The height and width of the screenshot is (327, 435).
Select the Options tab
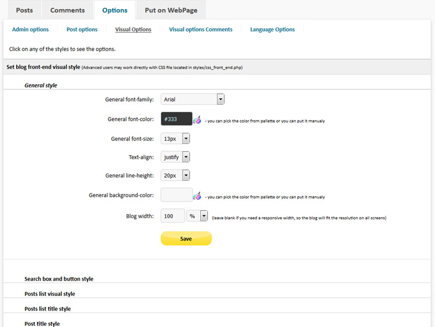pos(115,10)
